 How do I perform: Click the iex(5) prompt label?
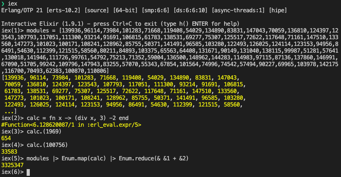(12, 158)
